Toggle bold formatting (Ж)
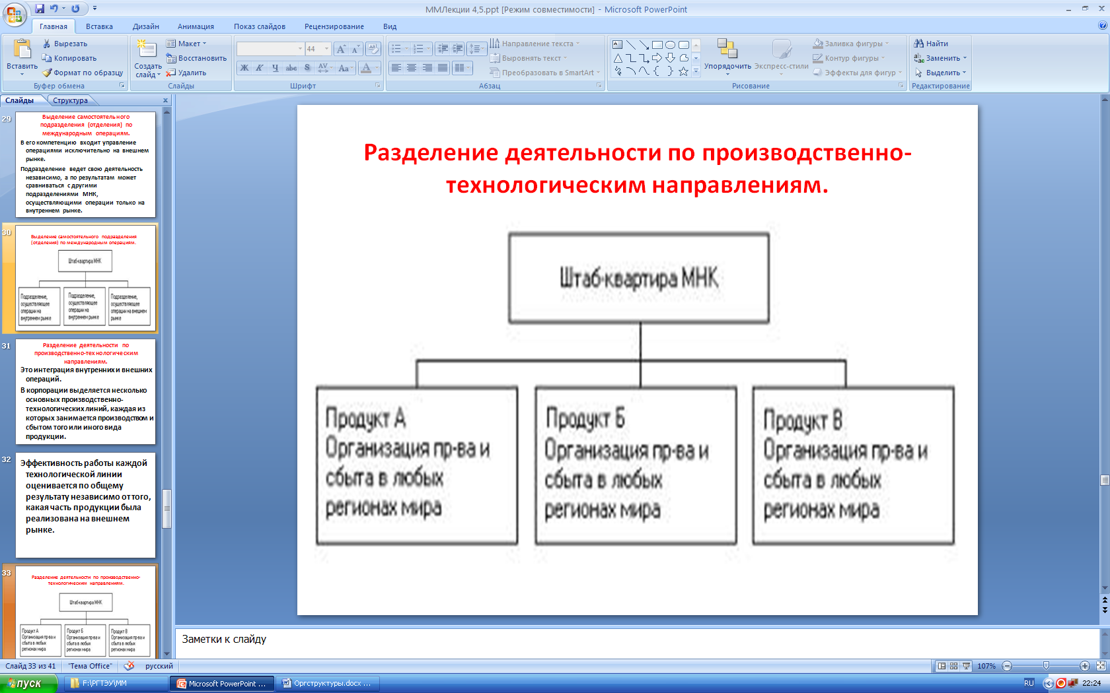The image size is (1110, 693). (244, 68)
